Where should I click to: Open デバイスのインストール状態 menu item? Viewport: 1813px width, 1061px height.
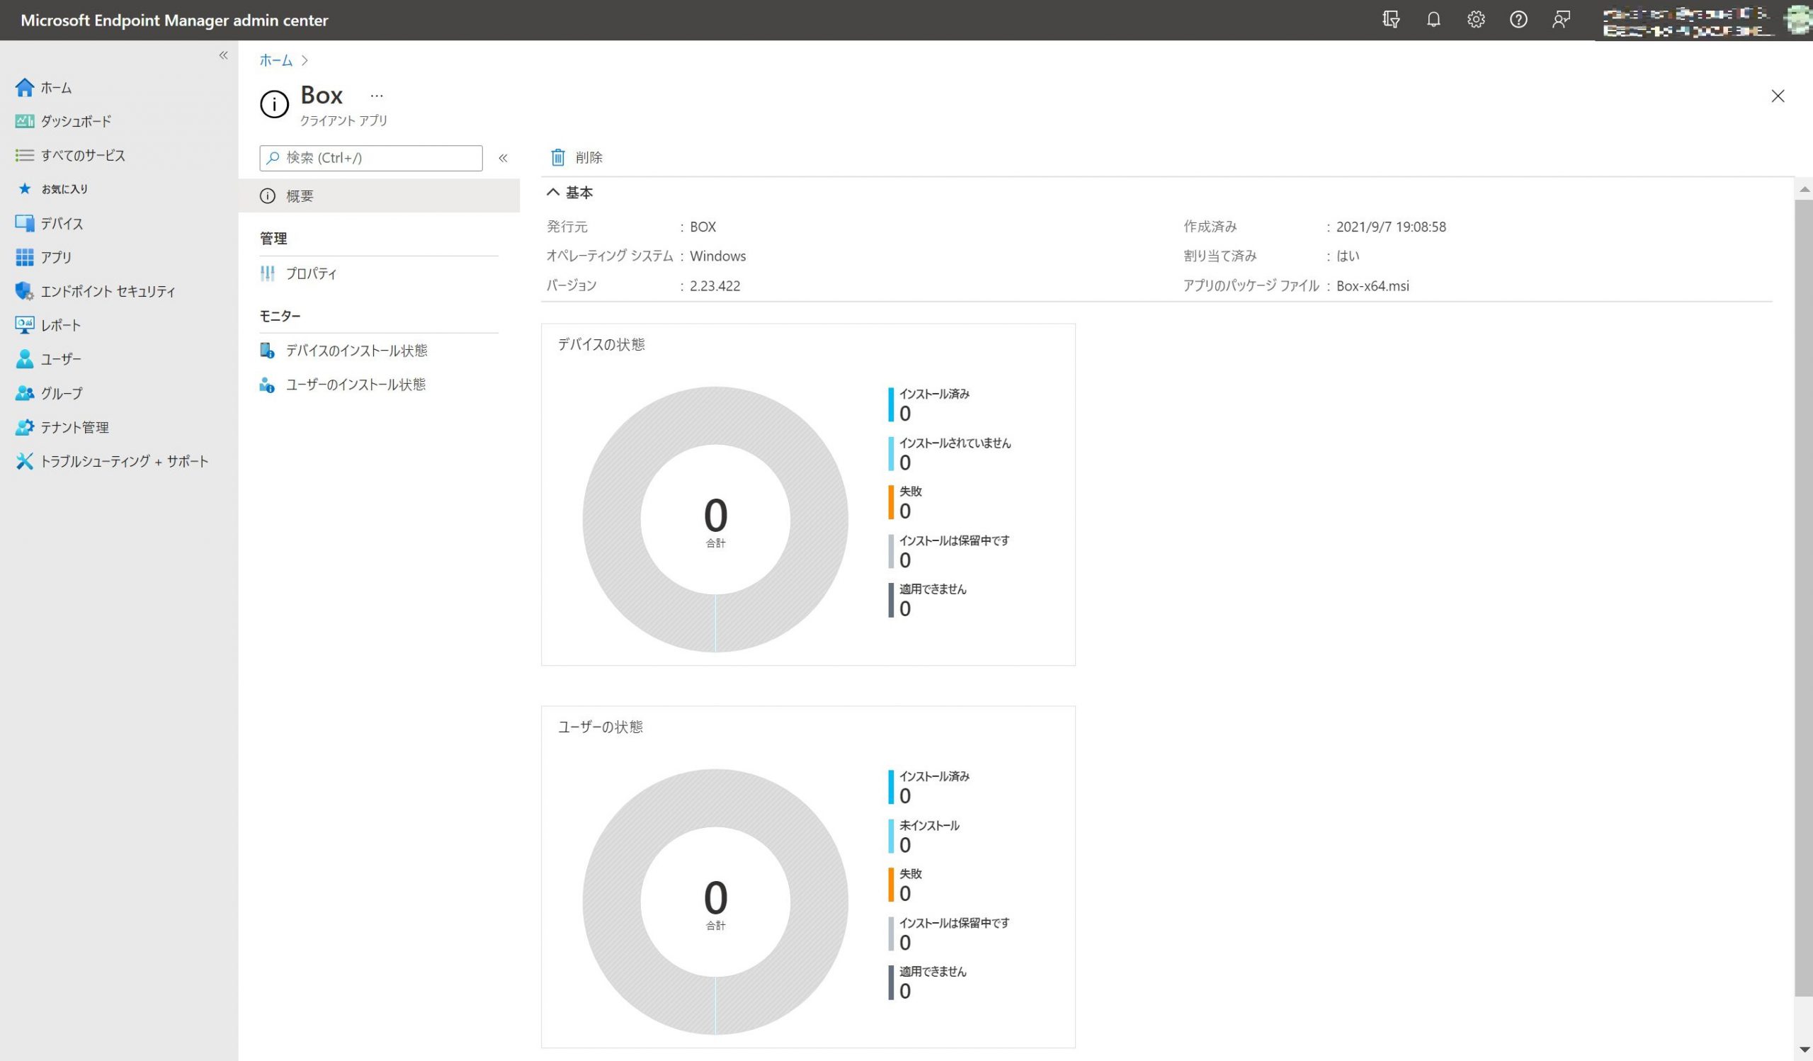(356, 351)
